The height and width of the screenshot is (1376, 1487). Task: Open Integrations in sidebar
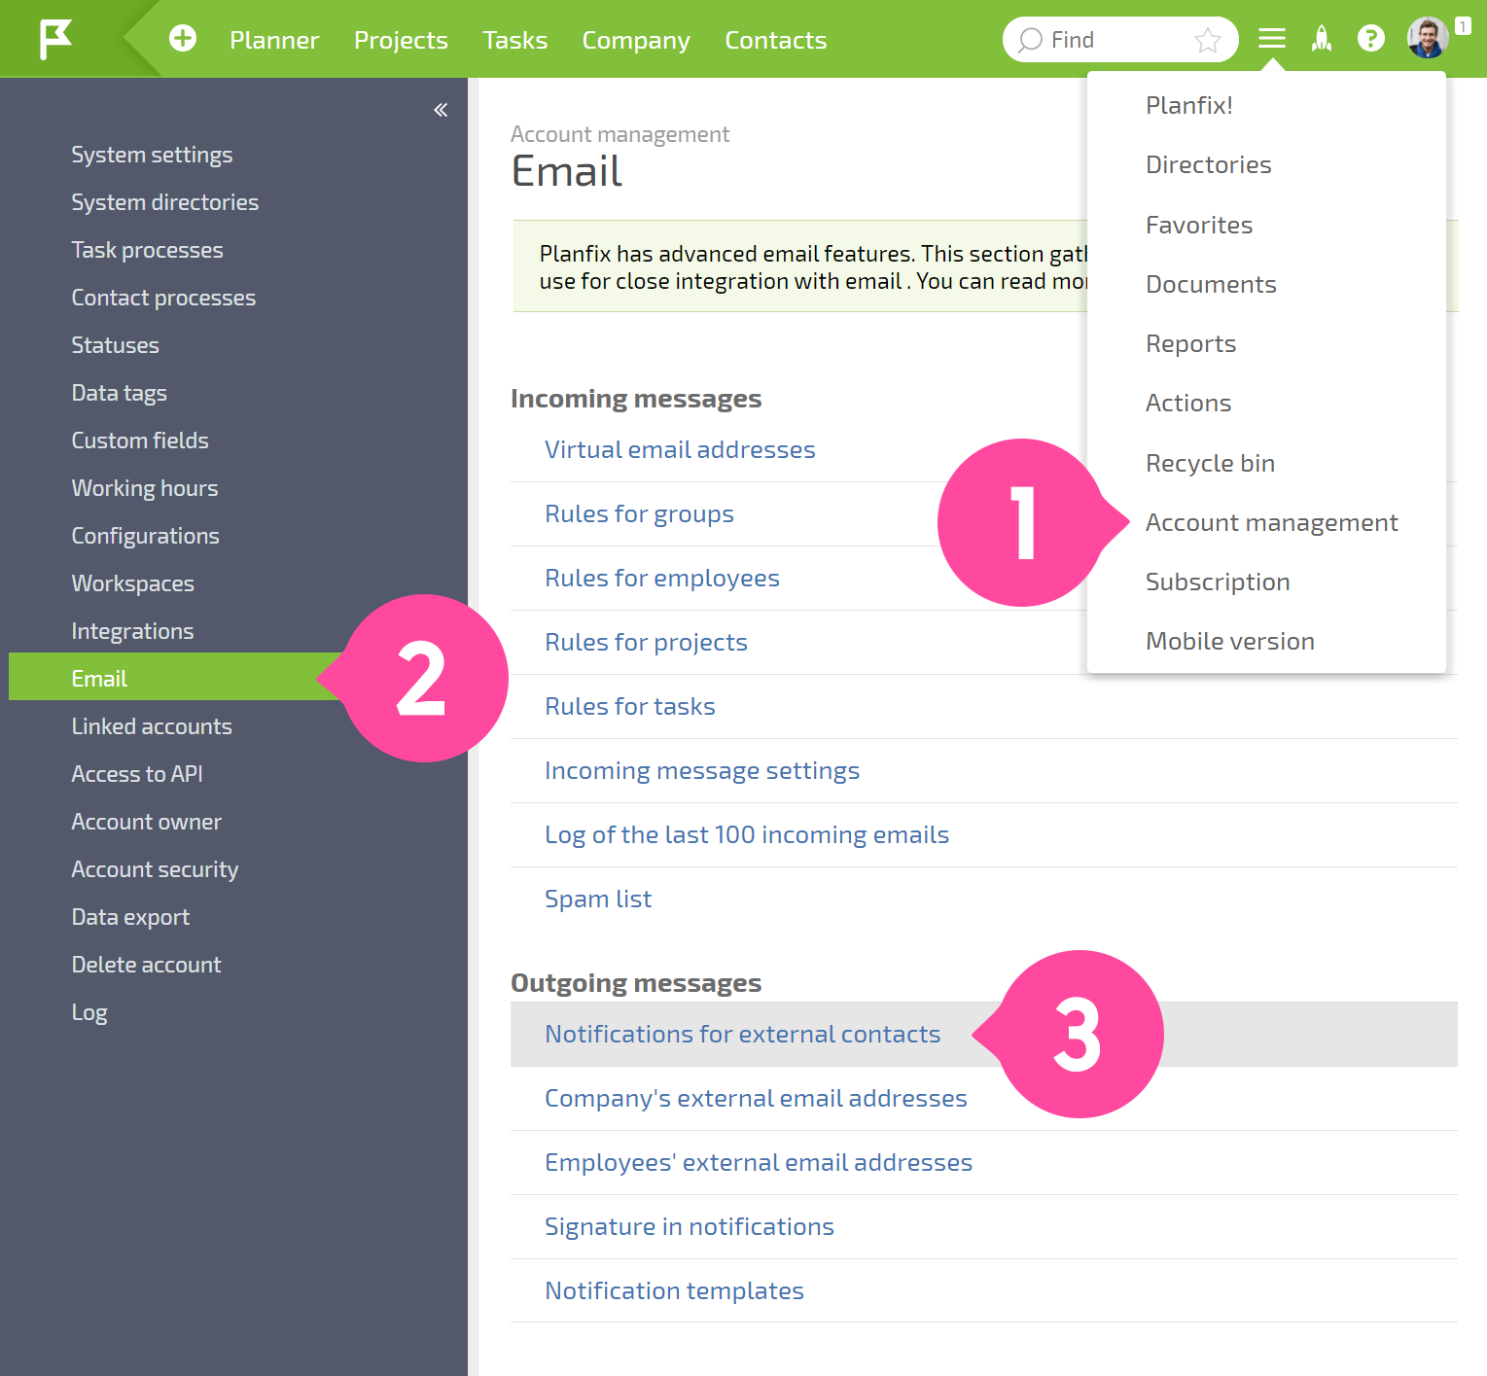pos(132,631)
